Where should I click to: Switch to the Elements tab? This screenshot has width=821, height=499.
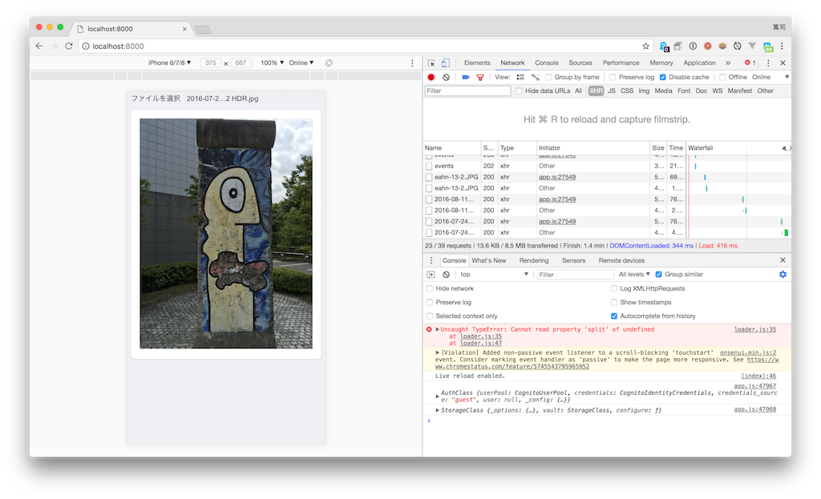[x=477, y=62]
